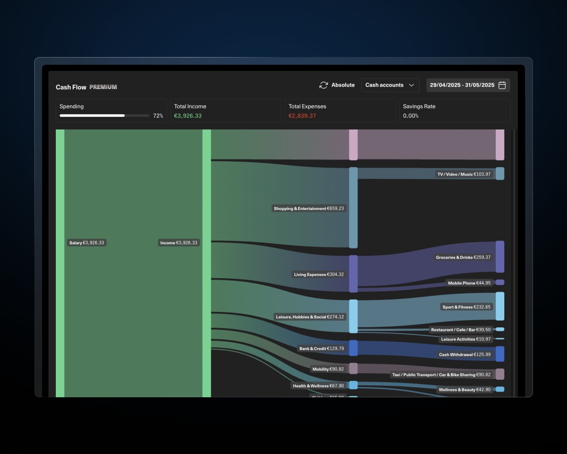
Task: Open the 29/04/2025 - 31/05/2025 date range picker
Action: point(468,85)
